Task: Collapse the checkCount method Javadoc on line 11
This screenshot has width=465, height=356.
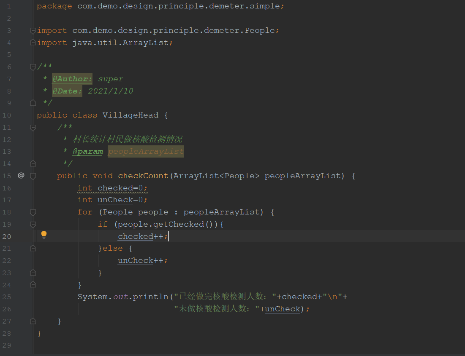Action: 33,127
